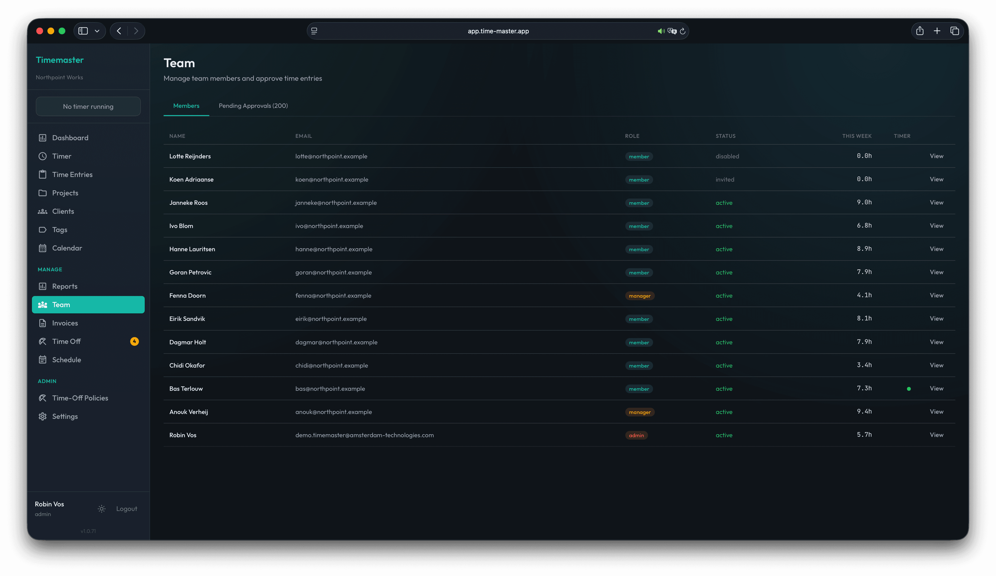Toggle the browser sidebar button
Viewport: 996px width, 576px height.
(x=83, y=31)
